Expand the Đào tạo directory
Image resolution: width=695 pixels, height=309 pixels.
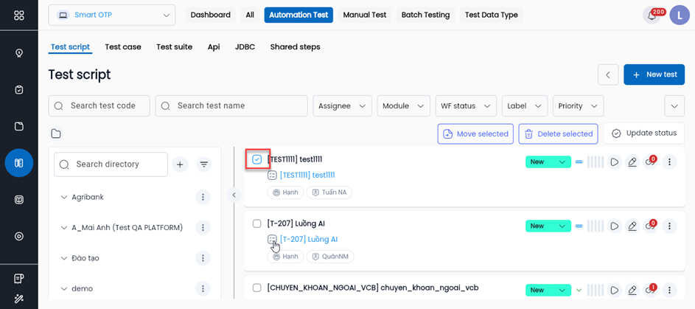(64, 258)
